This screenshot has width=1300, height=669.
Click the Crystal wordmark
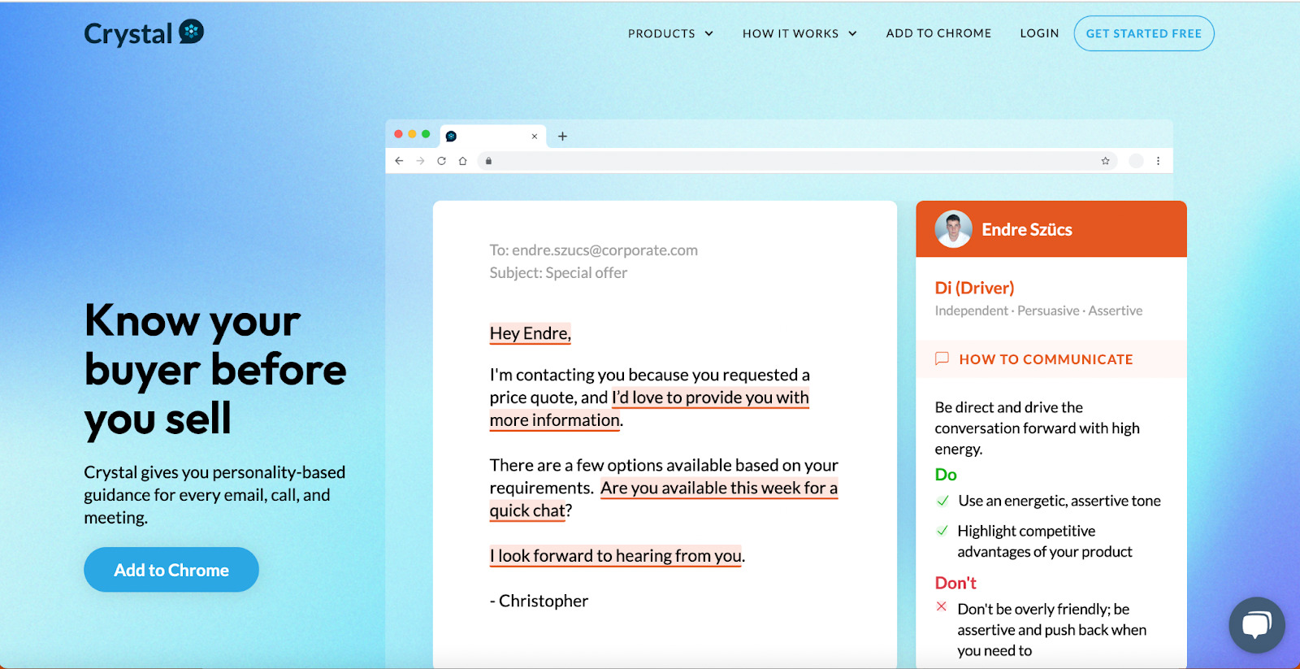click(128, 34)
